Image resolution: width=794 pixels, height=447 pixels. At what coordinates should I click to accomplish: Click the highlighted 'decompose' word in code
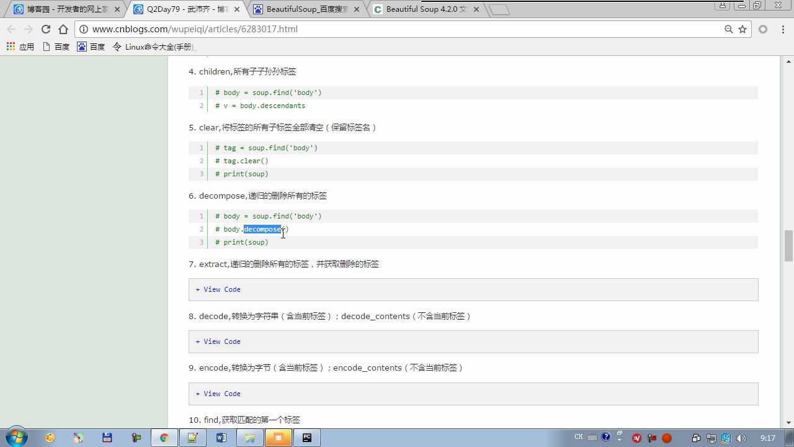point(262,229)
